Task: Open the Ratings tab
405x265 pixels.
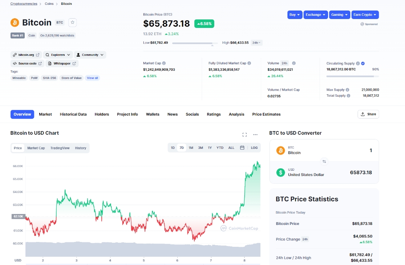Action: pyautogui.click(x=213, y=114)
